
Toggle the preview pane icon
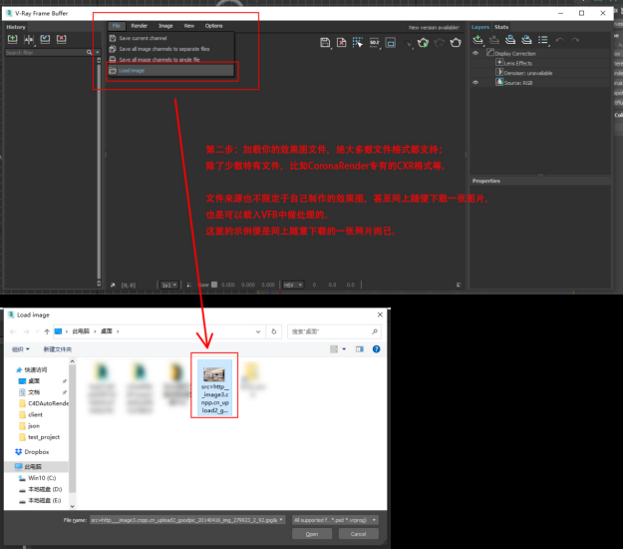pyautogui.click(x=360, y=349)
